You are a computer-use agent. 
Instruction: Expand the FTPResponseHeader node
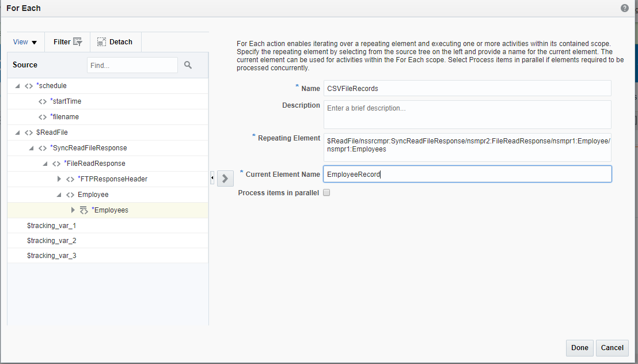click(x=59, y=179)
